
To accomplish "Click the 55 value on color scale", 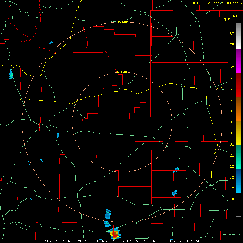I will pos(232,89).
